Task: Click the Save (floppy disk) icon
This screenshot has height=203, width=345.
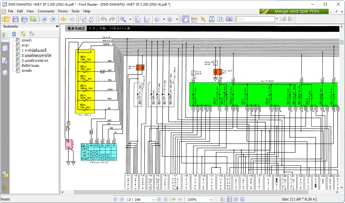Action: (x=15, y=19)
